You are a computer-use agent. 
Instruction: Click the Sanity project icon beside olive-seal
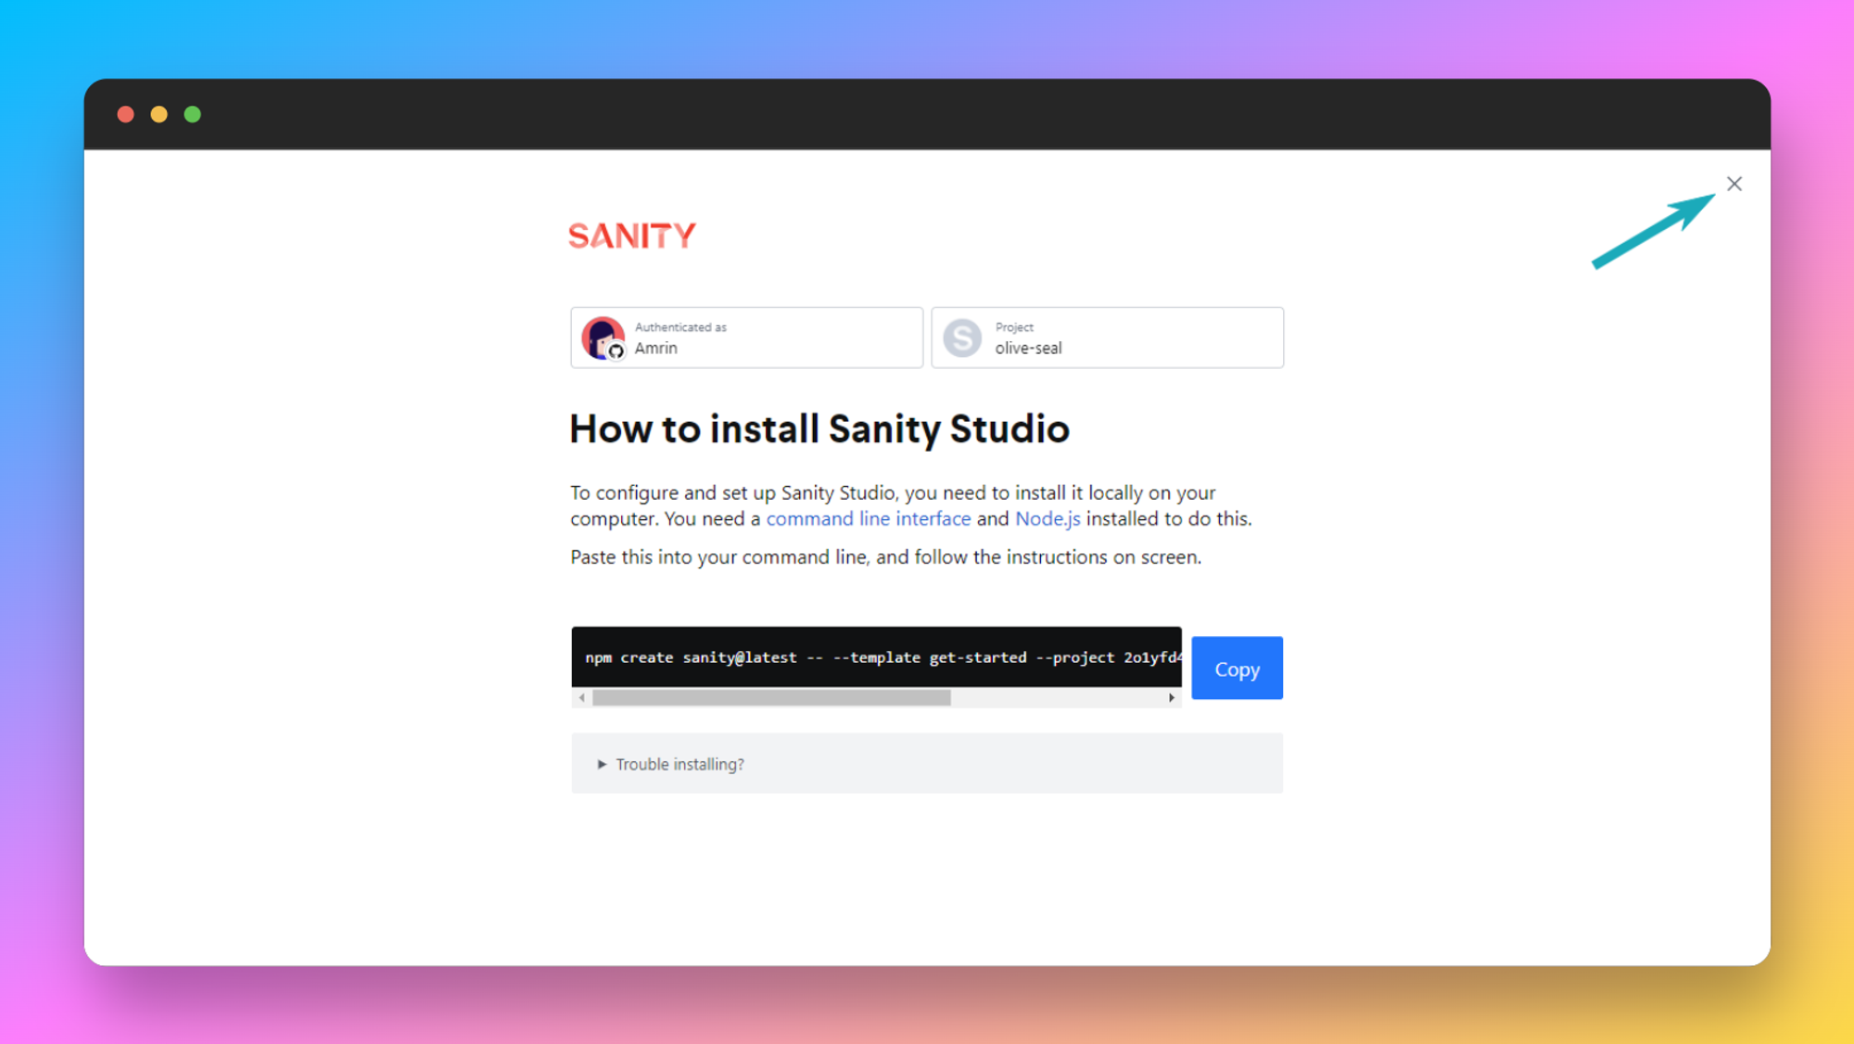tap(962, 337)
